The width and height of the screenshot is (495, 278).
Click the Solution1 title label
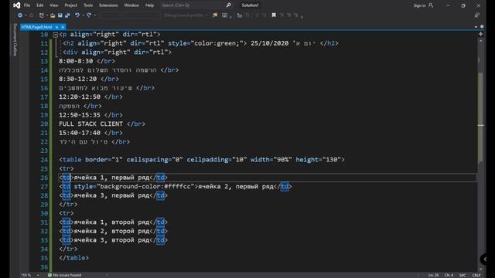point(250,5)
